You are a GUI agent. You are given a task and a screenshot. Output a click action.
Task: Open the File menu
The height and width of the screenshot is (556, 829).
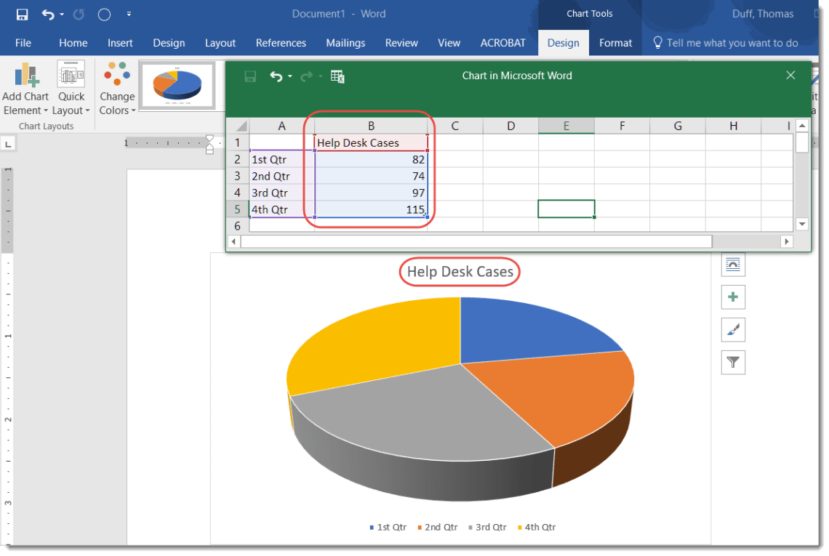pos(23,43)
